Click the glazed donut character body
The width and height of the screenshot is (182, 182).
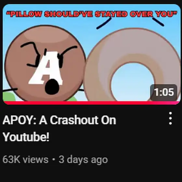[132, 65]
